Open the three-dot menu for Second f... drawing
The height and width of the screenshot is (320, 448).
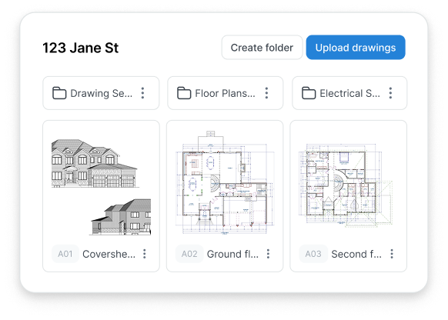tap(392, 254)
